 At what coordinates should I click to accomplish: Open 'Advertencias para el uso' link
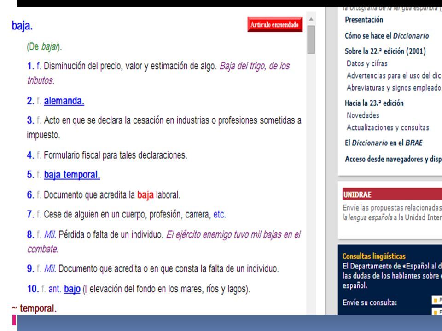pos(394,76)
